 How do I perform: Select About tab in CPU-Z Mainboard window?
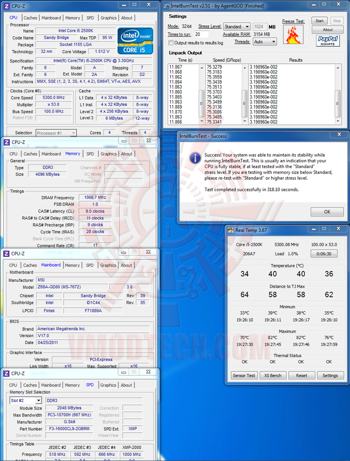click(126, 265)
